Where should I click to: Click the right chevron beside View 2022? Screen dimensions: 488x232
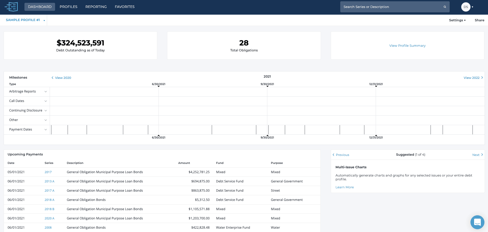482,78
